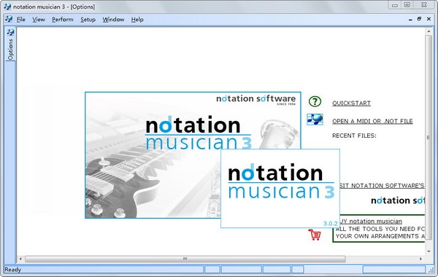Image resolution: width=438 pixels, height=277 pixels.
Task: Click the vertical scrollbar thumb
Action: 429,137
